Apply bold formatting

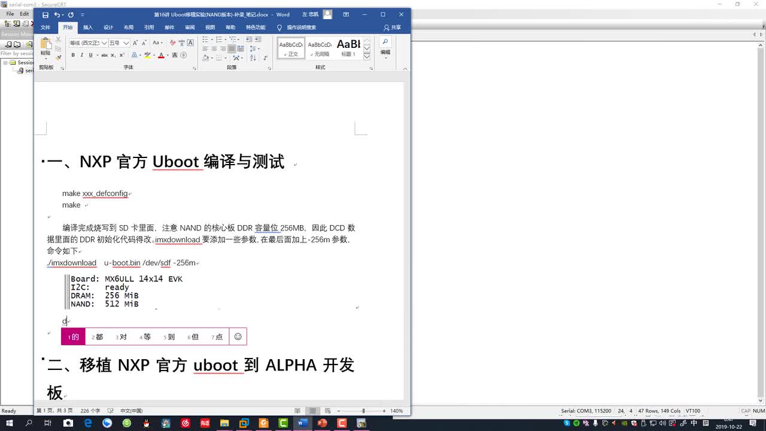click(x=73, y=55)
